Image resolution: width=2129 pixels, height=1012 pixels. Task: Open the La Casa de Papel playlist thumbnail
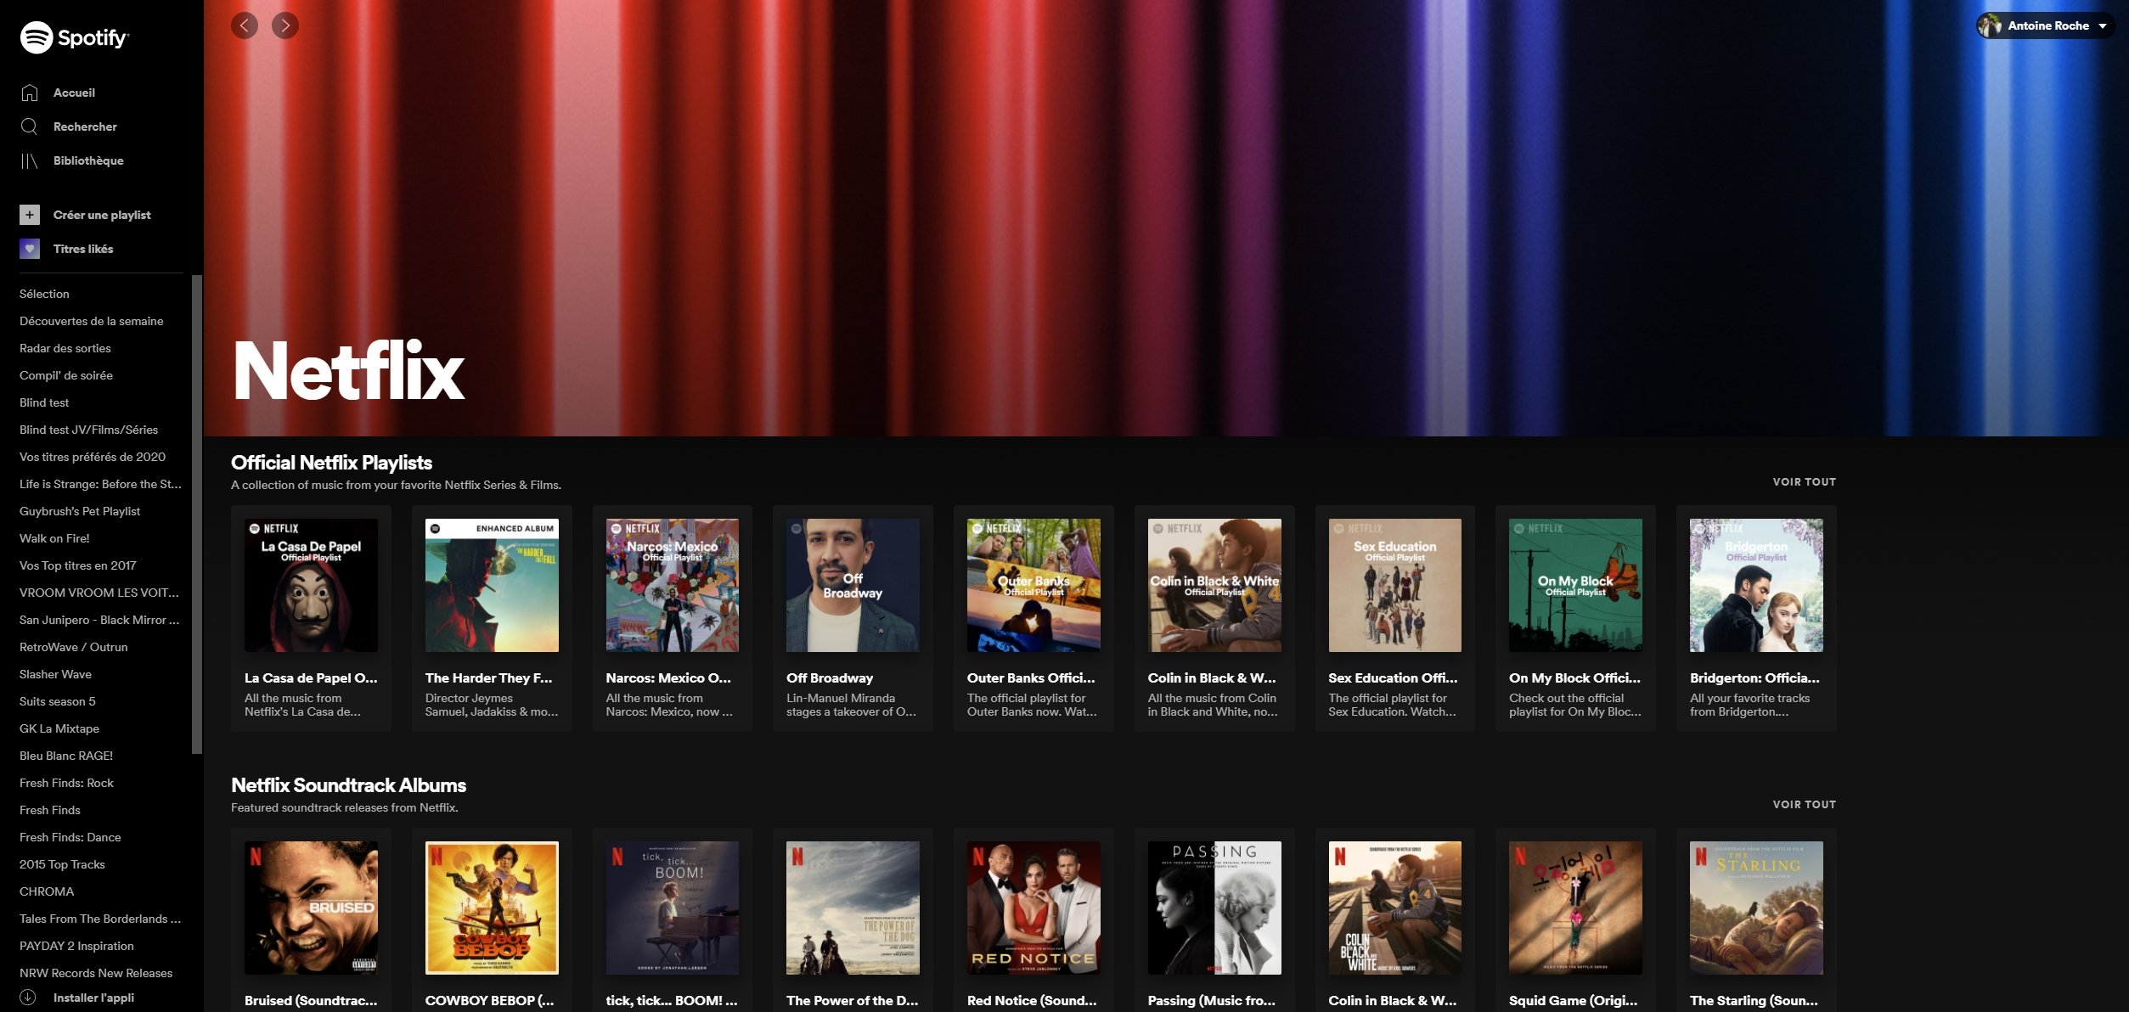point(311,585)
